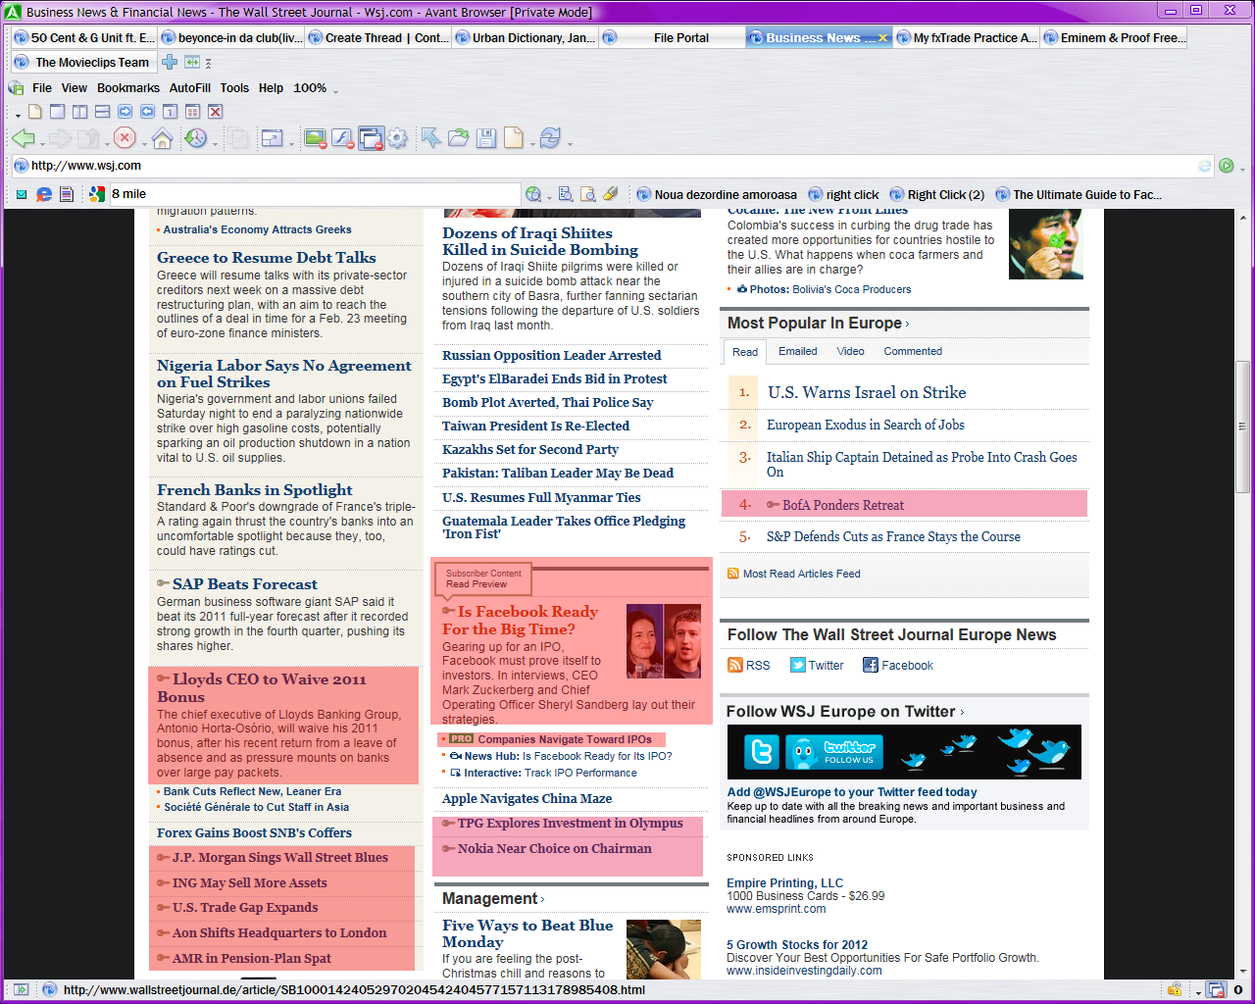Screen dimensions: 1255x1004
Task: Click the vertical page scrollbar thumb
Action: point(1242,426)
